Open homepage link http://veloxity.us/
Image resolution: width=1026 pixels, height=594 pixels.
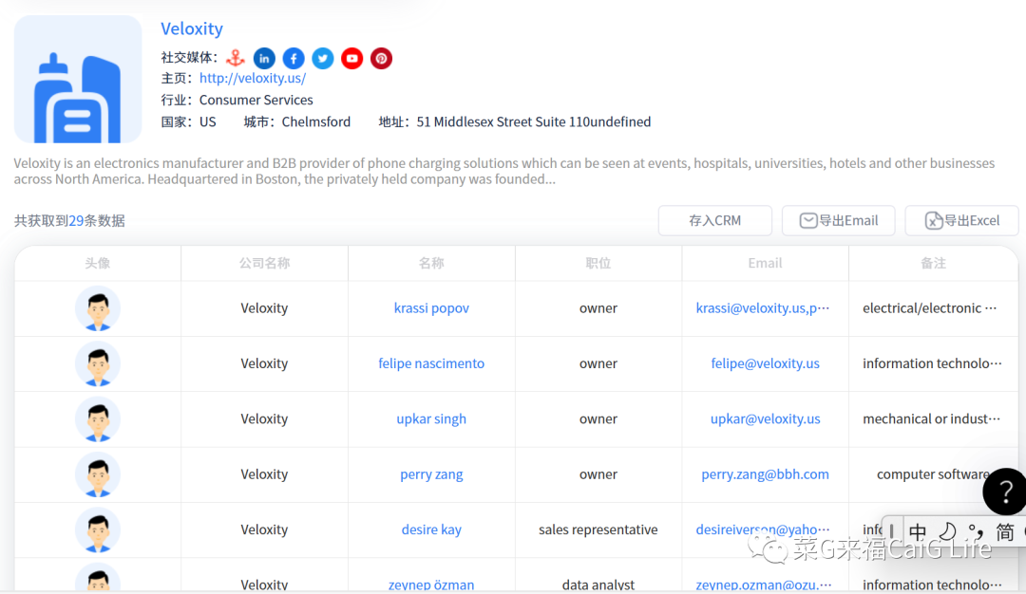[x=253, y=79]
